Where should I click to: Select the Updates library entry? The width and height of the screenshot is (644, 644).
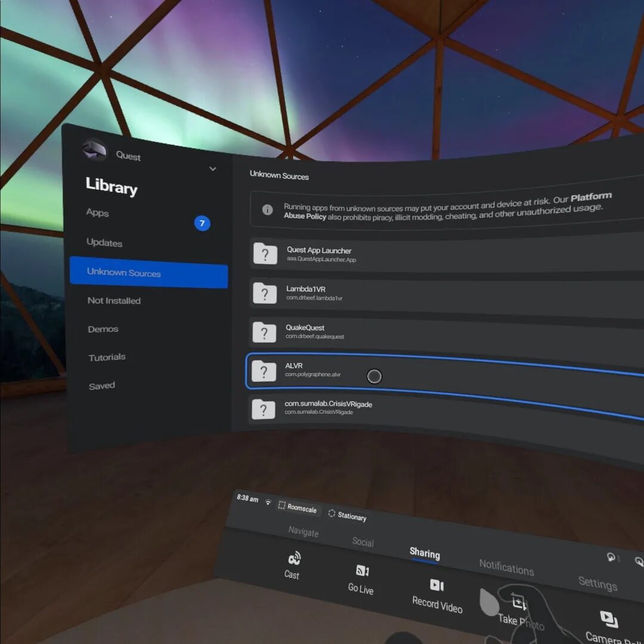104,242
